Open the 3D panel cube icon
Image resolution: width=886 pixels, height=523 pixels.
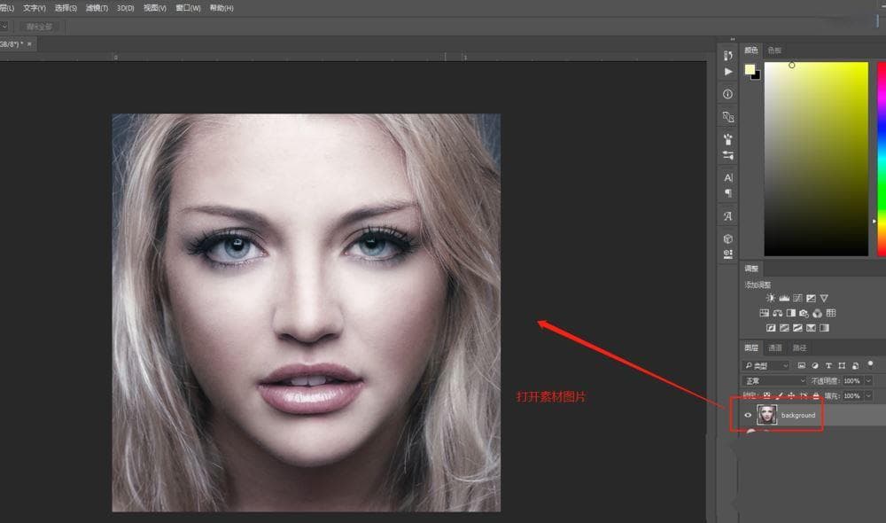[727, 238]
